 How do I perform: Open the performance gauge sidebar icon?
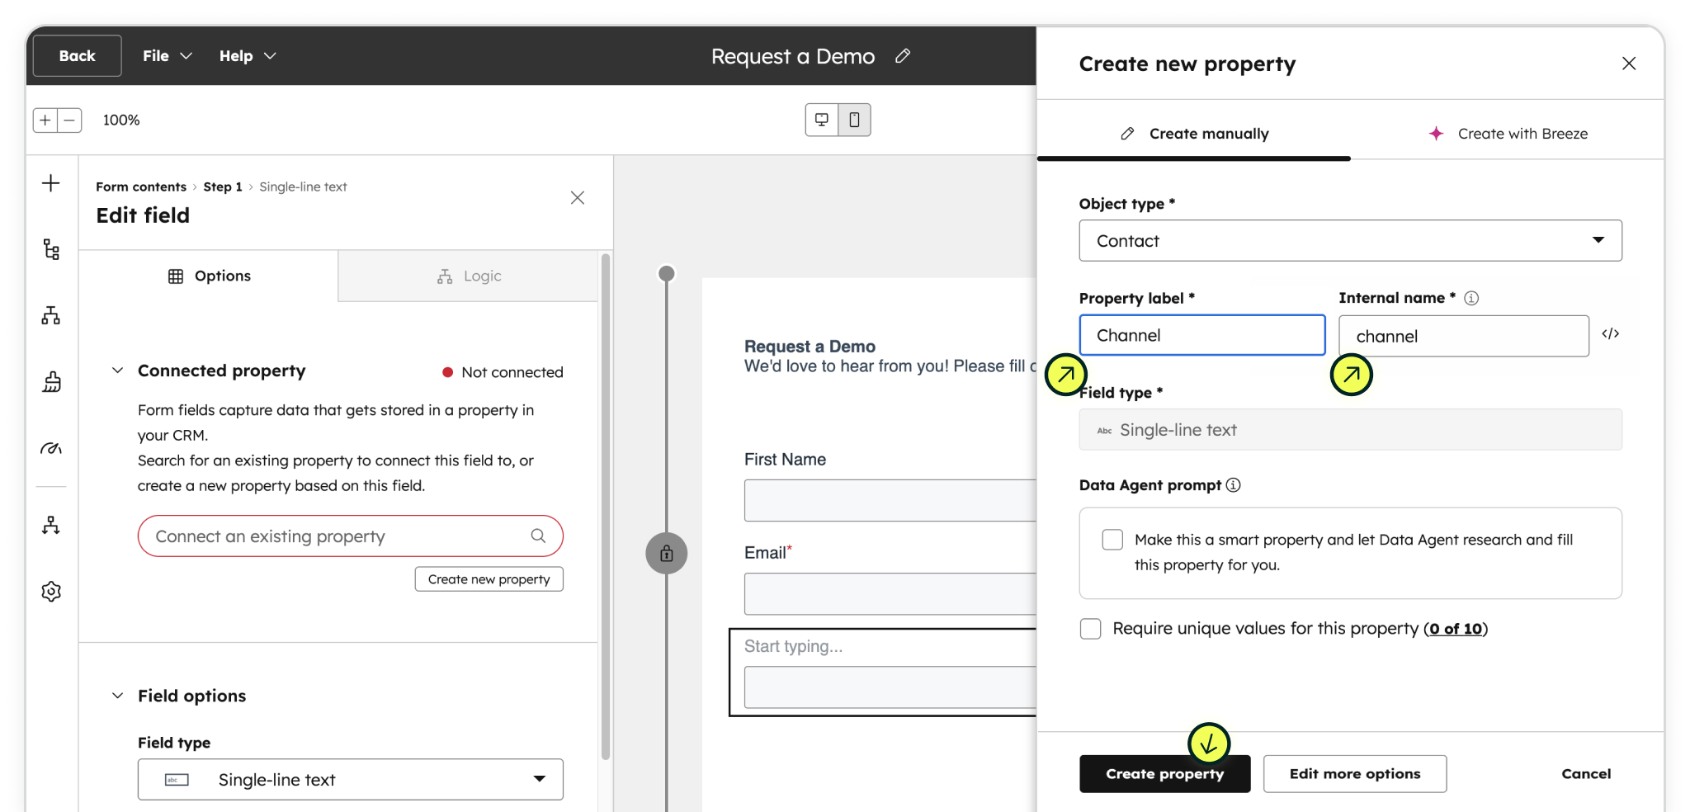point(51,449)
